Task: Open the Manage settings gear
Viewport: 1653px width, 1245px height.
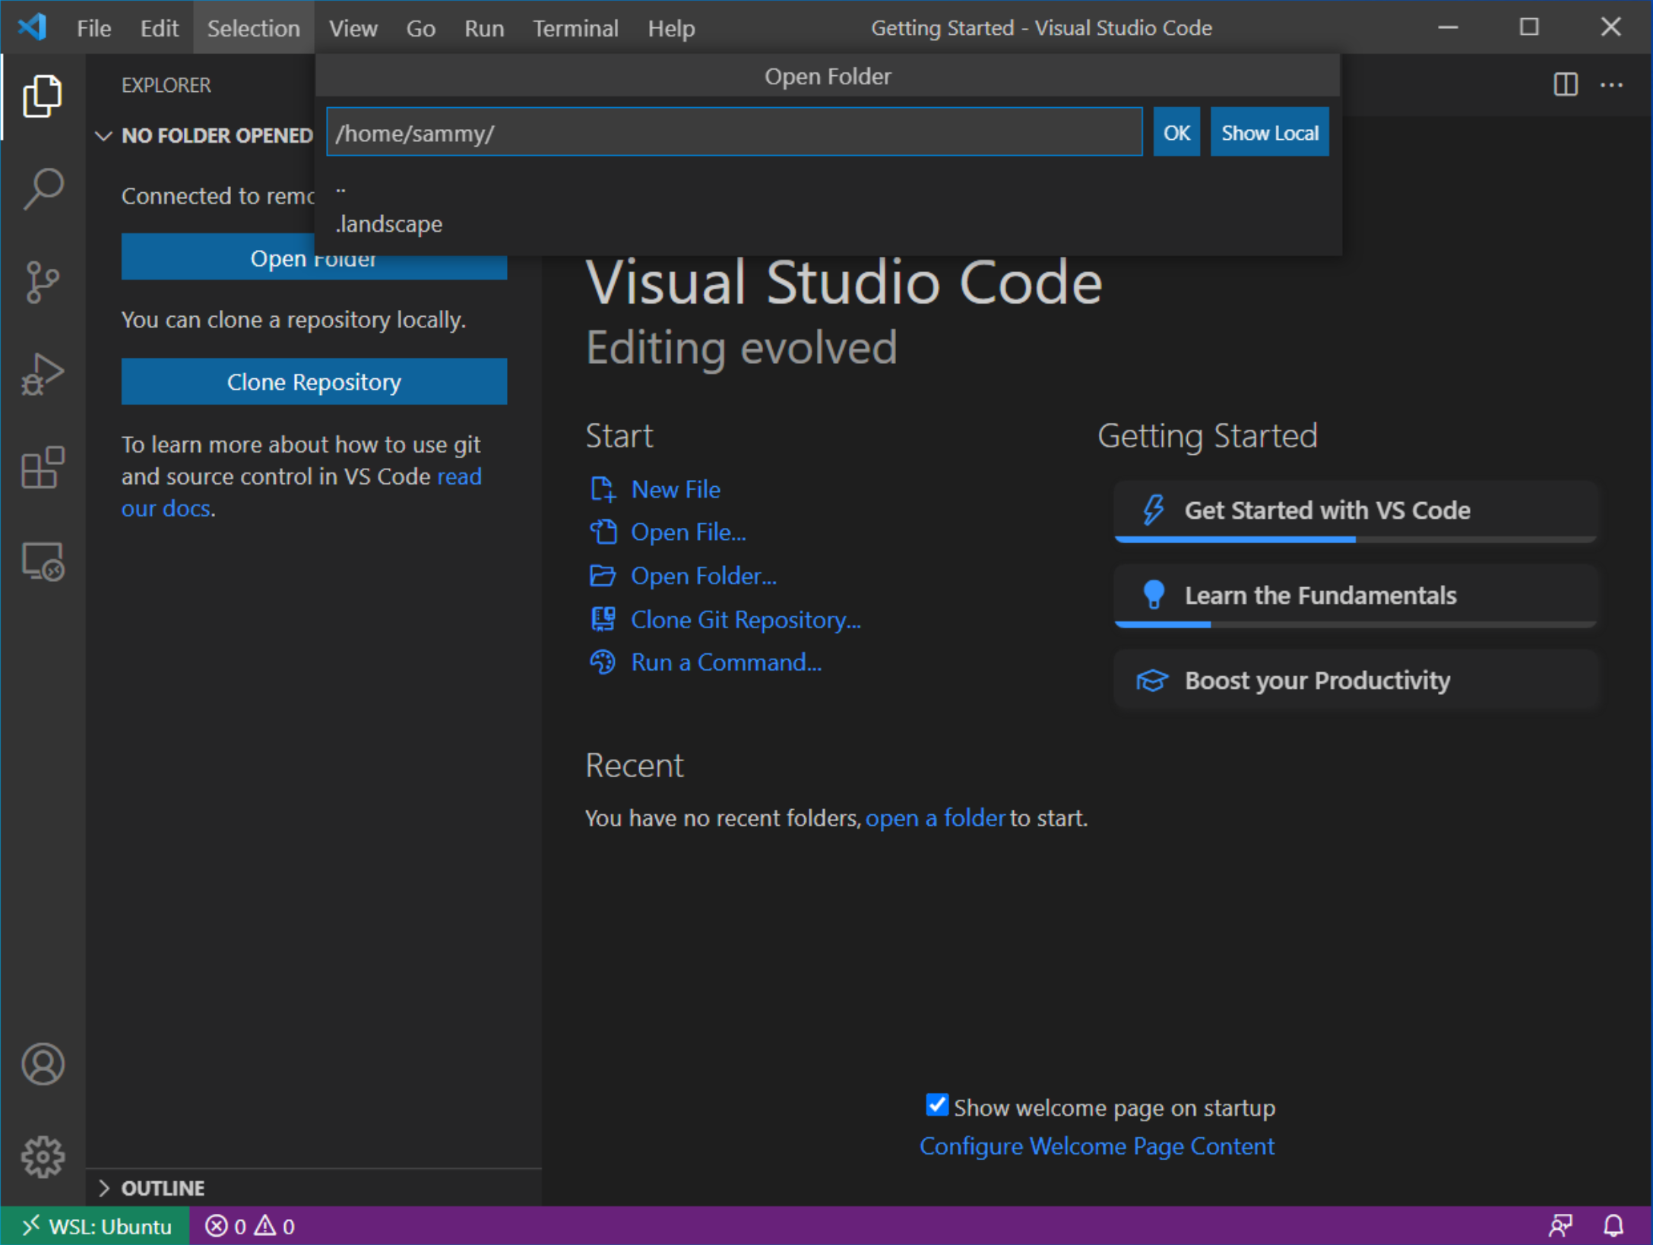Action: [x=42, y=1156]
